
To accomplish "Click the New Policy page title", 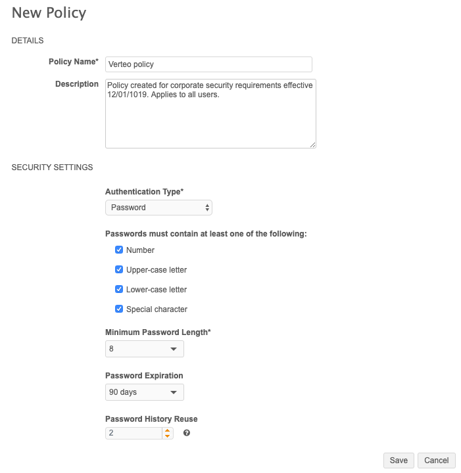I will click(x=49, y=12).
